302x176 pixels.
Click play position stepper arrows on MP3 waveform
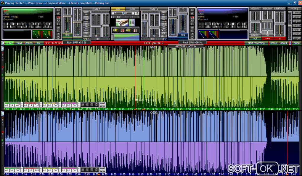[x=22, y=105]
